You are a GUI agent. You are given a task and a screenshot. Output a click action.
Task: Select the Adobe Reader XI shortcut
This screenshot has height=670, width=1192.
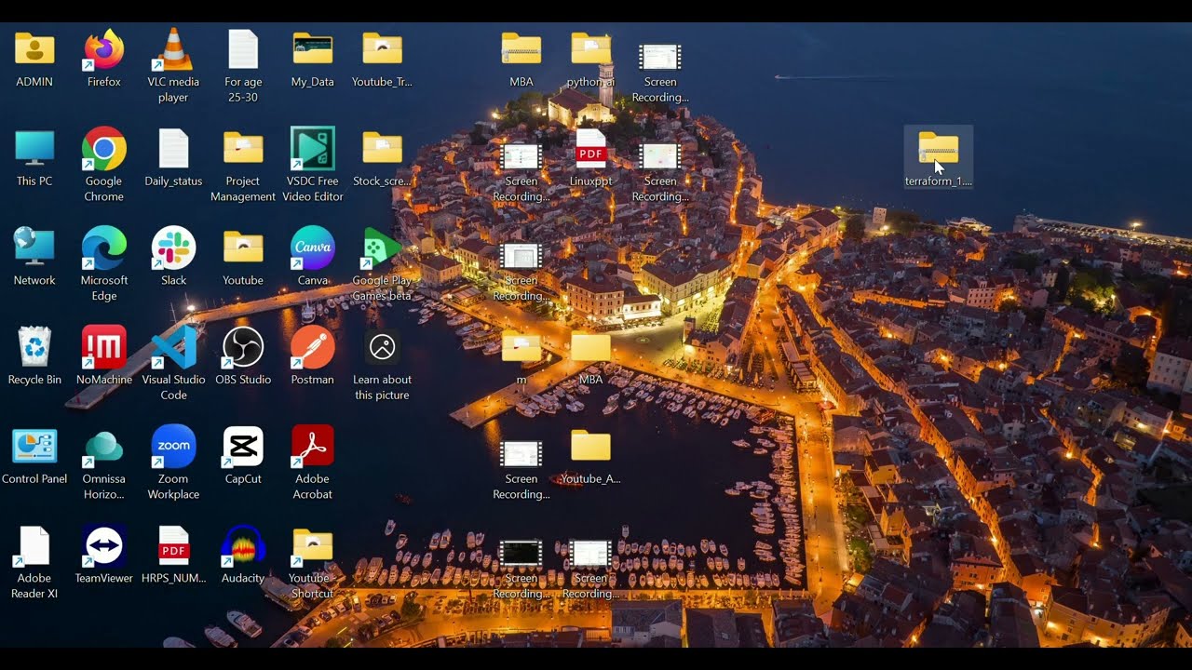tap(34, 563)
